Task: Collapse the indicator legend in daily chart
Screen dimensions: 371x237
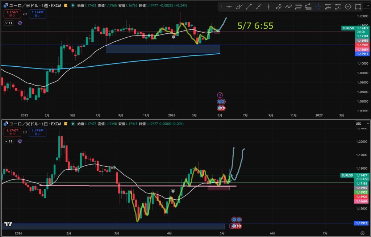Action: click(x=8, y=141)
